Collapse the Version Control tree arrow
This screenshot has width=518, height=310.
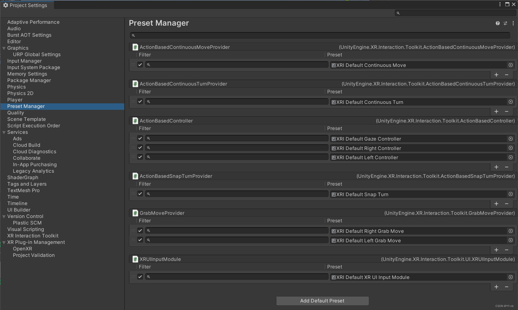tap(4, 217)
